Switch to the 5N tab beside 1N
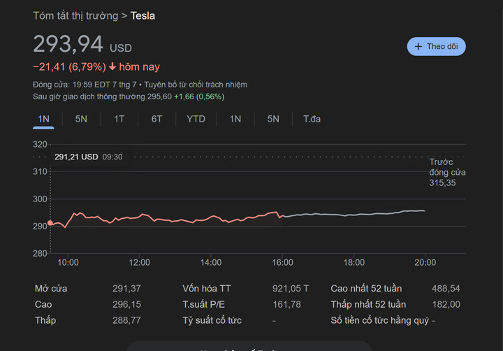Image resolution: width=503 pixels, height=351 pixels. (81, 119)
